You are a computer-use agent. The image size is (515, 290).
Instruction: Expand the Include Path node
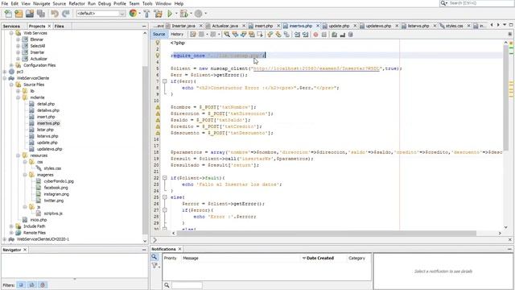coord(11,226)
